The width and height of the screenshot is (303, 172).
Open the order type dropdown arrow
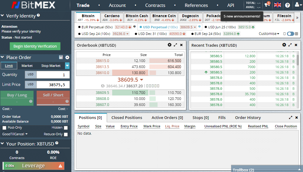tap(67, 66)
